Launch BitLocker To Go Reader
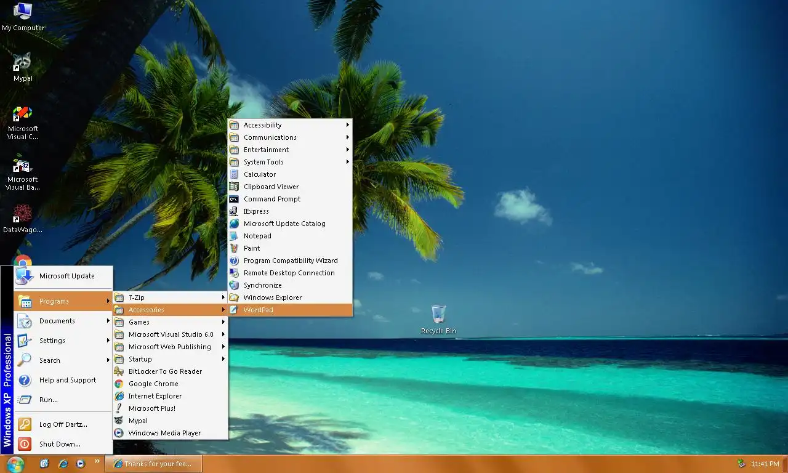Screen dimensions: 788x473 [x=171, y=371]
